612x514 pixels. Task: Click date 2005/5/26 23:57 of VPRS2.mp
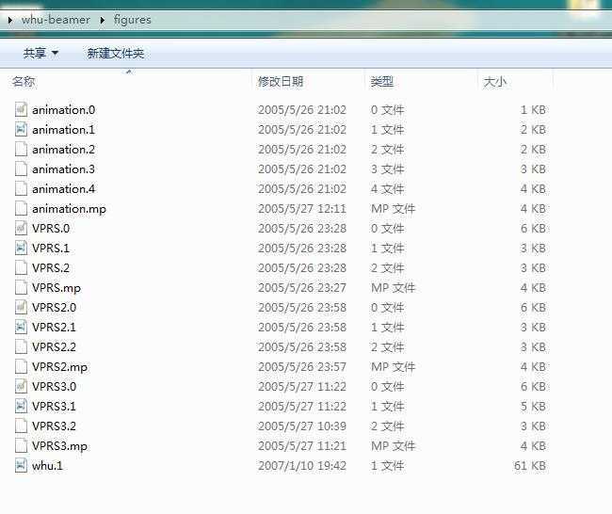(302, 367)
